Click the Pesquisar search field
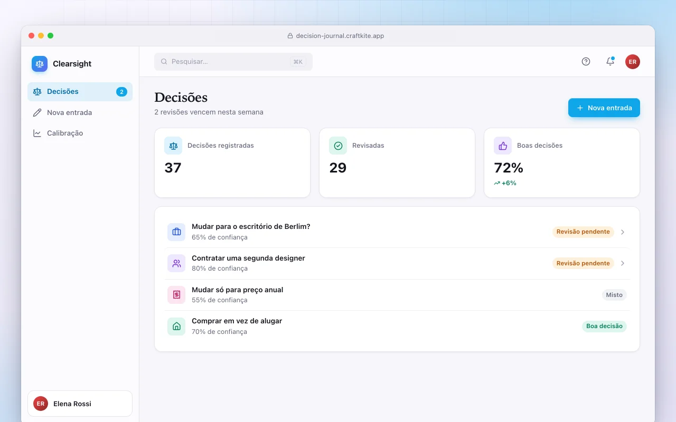Image resolution: width=676 pixels, height=422 pixels. 233,62
